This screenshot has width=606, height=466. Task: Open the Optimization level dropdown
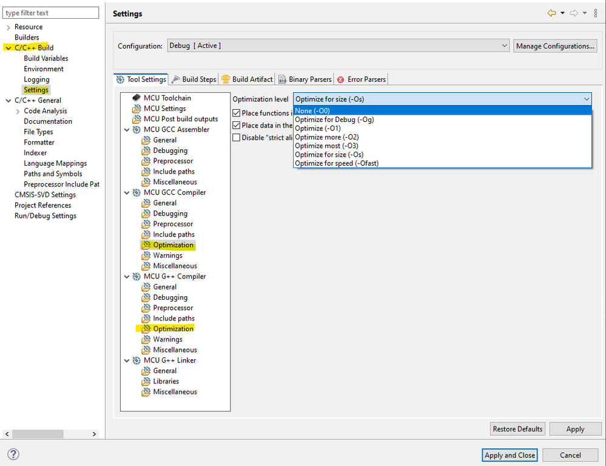(x=442, y=99)
